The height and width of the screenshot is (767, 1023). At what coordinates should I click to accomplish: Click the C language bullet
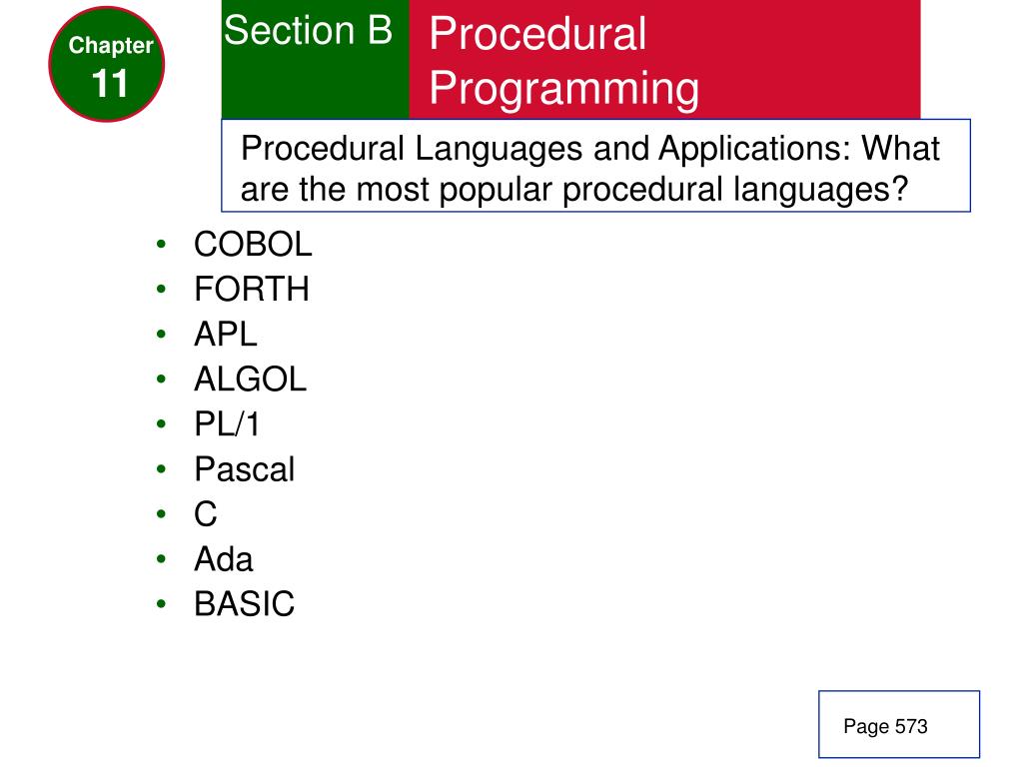pos(206,514)
